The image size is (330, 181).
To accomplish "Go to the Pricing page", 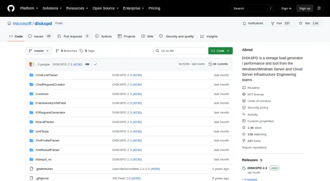I will (x=154, y=8).
